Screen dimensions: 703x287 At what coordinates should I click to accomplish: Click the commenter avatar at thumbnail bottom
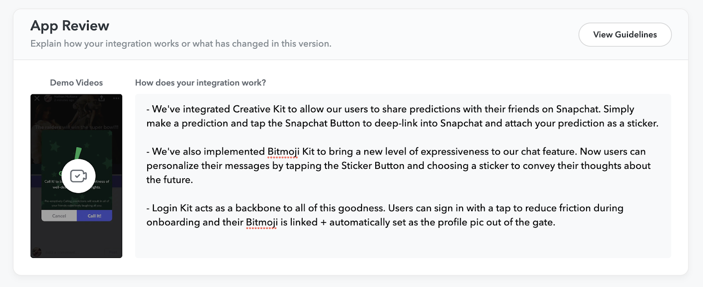(37, 252)
